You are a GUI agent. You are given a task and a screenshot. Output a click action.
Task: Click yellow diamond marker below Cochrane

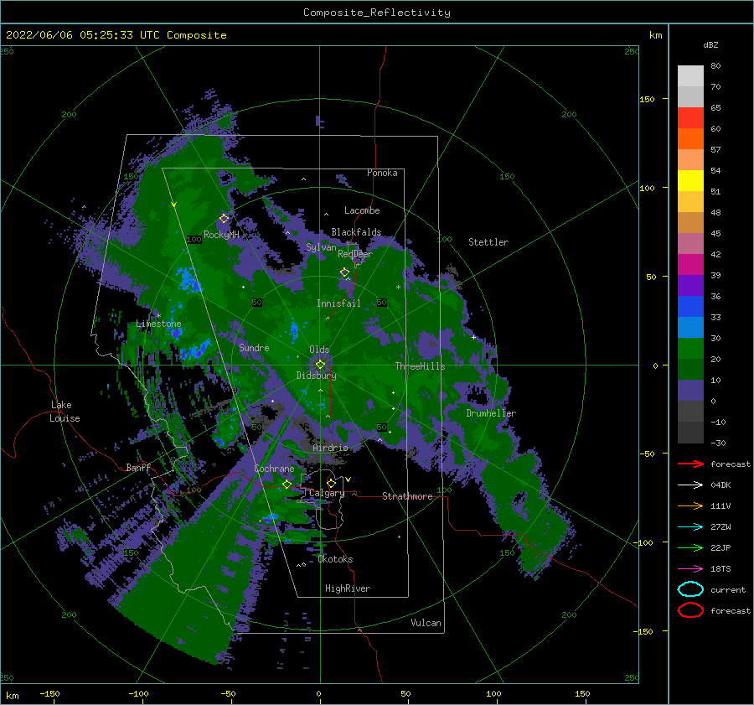point(287,484)
